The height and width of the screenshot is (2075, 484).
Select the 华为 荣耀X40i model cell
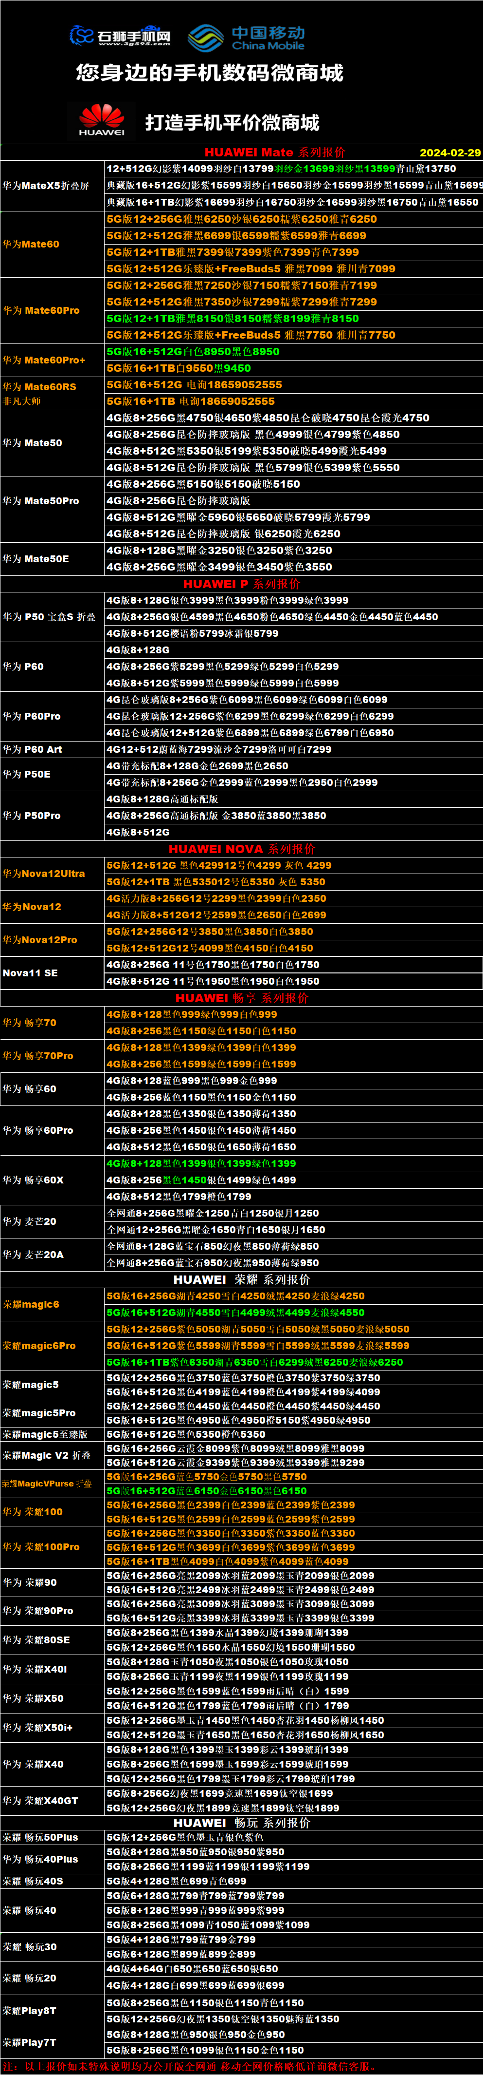53,1669
